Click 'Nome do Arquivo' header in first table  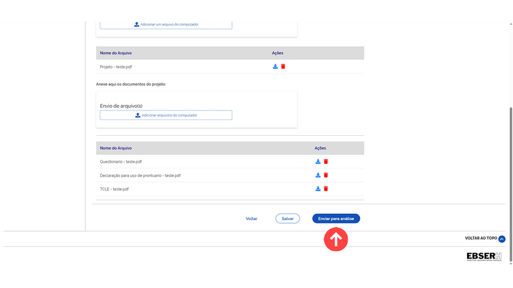(x=116, y=53)
